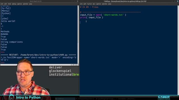
Task: Open the Help menu in ch09.py editor
Action: click(x=110, y=4)
